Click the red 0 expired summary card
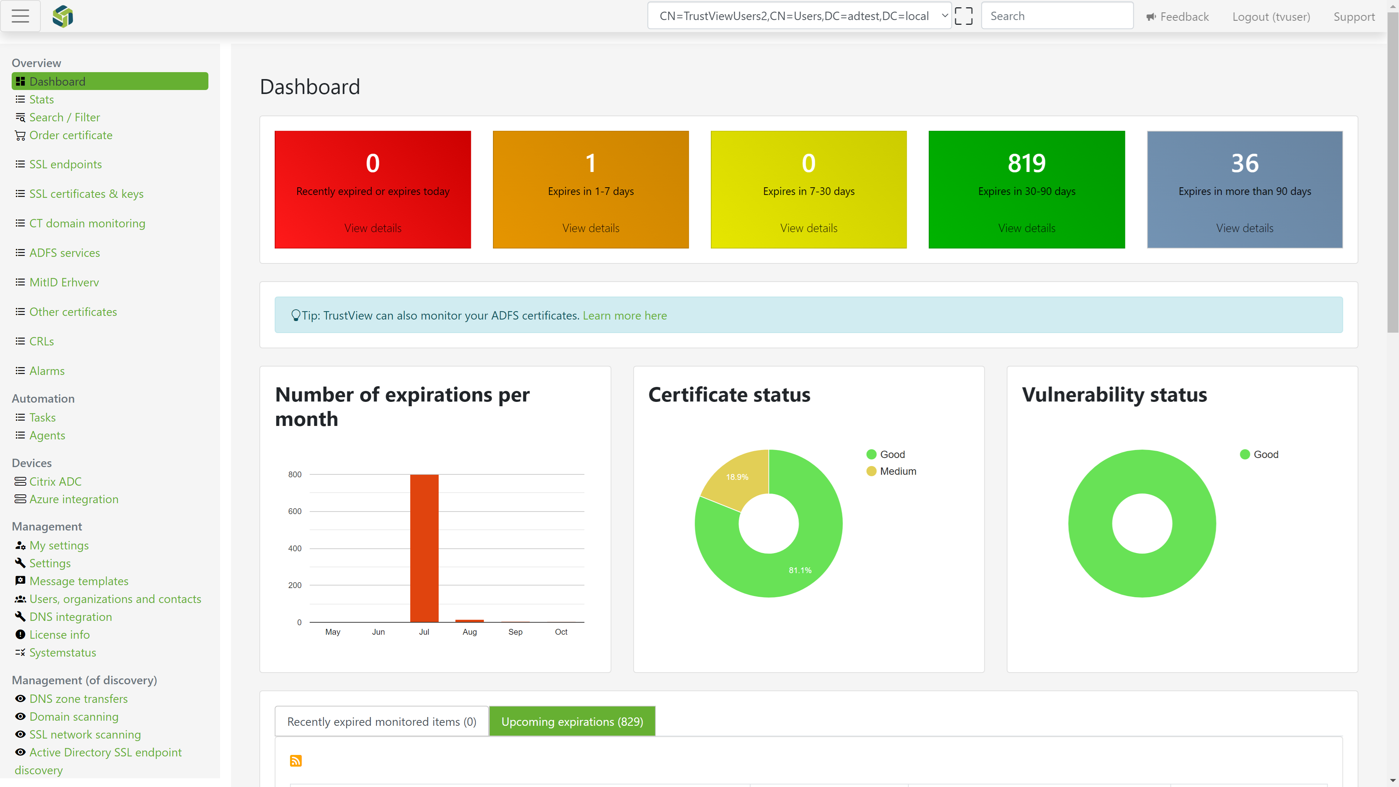The image size is (1399, 787). pos(373,189)
